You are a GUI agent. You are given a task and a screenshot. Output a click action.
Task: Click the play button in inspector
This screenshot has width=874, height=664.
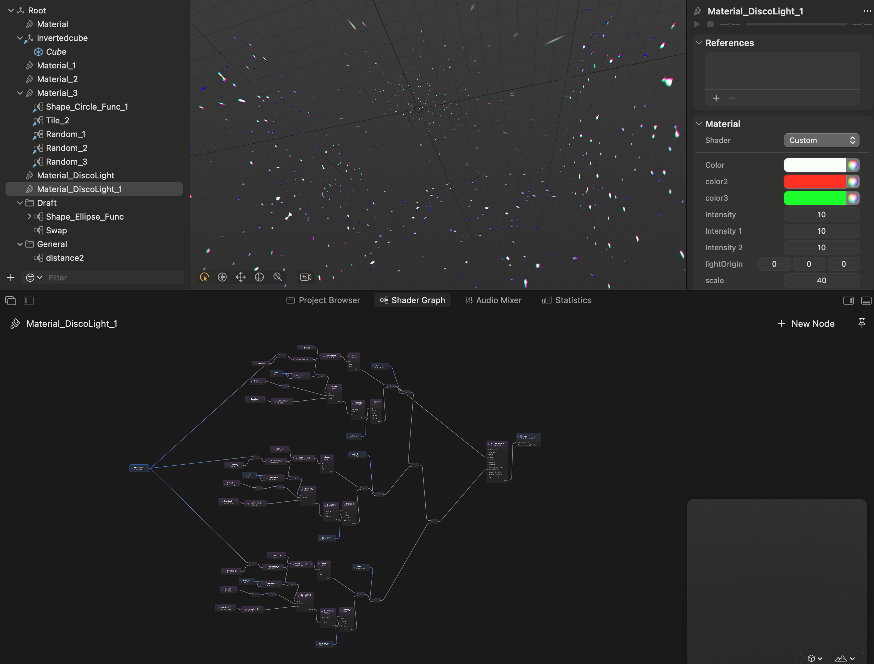point(697,24)
